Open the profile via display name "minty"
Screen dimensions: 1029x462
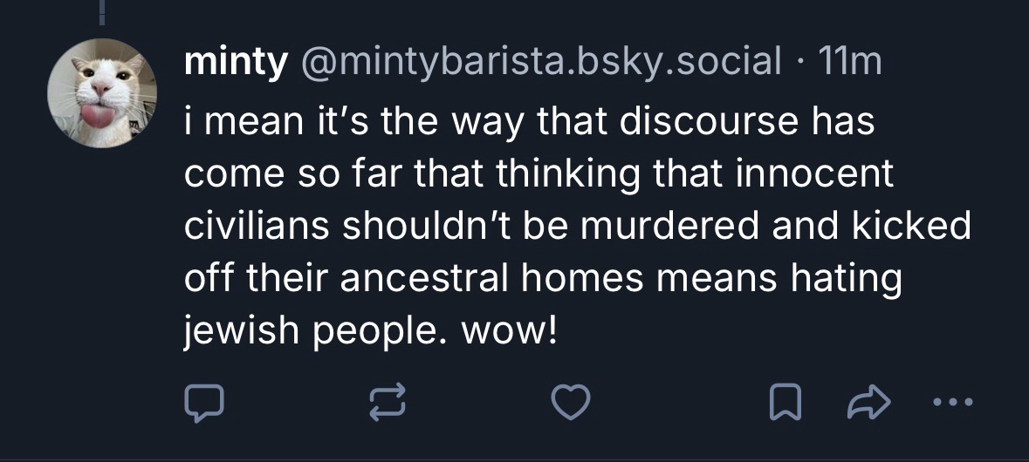235,61
